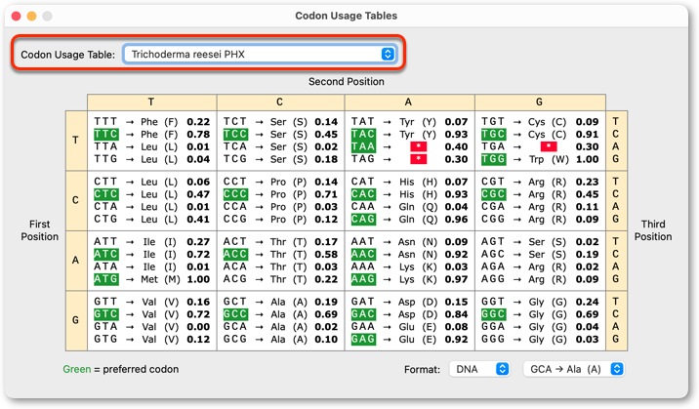Click the GCC Ala preferred codon
The image size is (699, 409).
tap(235, 314)
